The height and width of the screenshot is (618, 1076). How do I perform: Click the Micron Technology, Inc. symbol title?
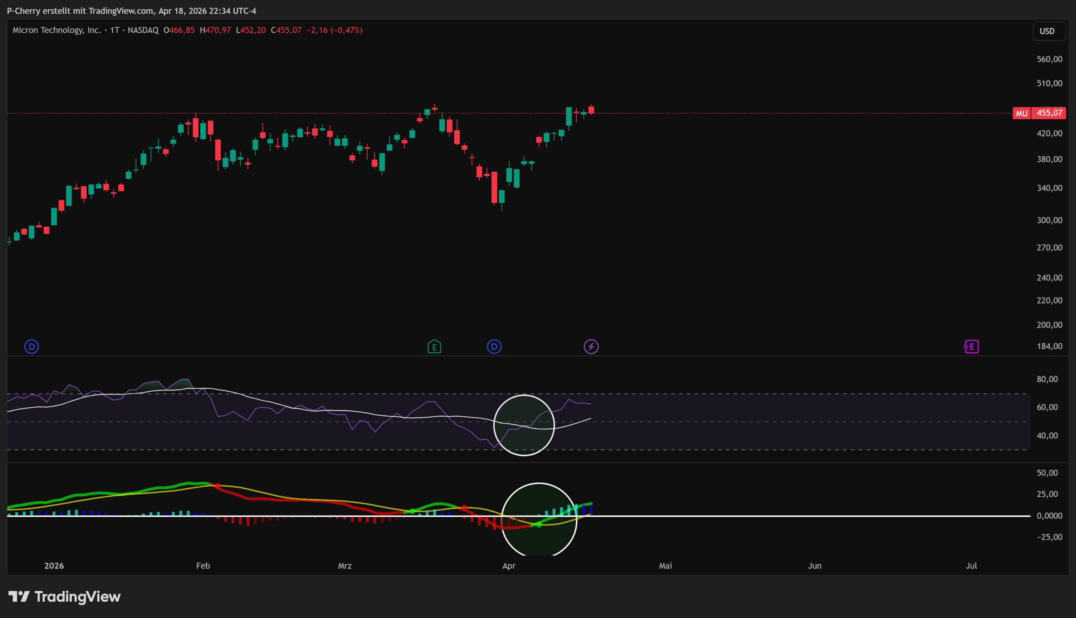pos(56,30)
